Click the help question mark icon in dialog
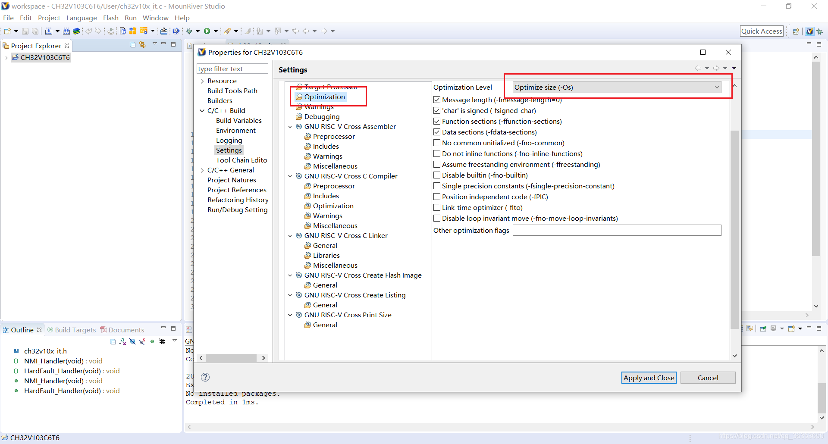This screenshot has width=828, height=444. coord(206,377)
